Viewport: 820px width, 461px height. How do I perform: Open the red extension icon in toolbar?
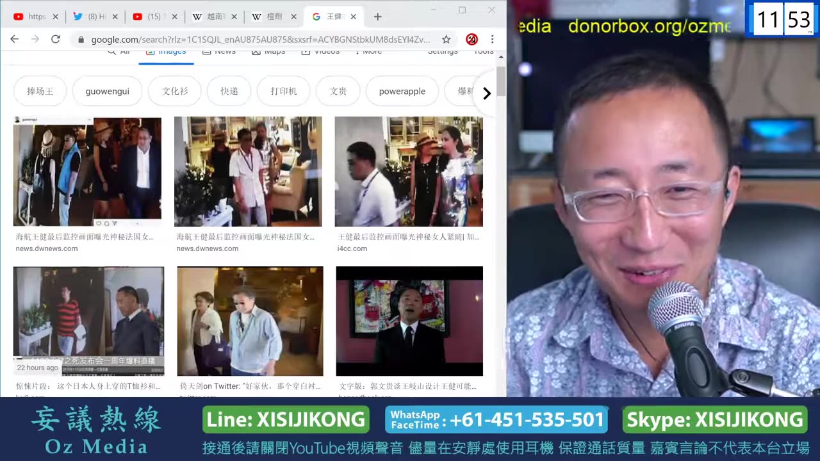(x=471, y=39)
